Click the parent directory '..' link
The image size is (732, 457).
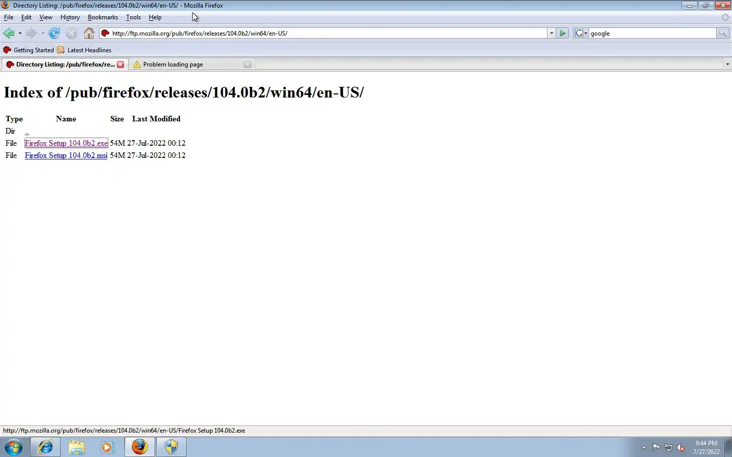tap(27, 131)
